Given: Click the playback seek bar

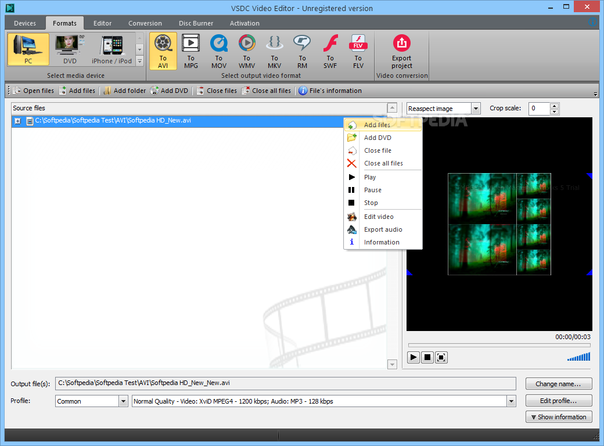Looking at the screenshot, I should (x=499, y=345).
